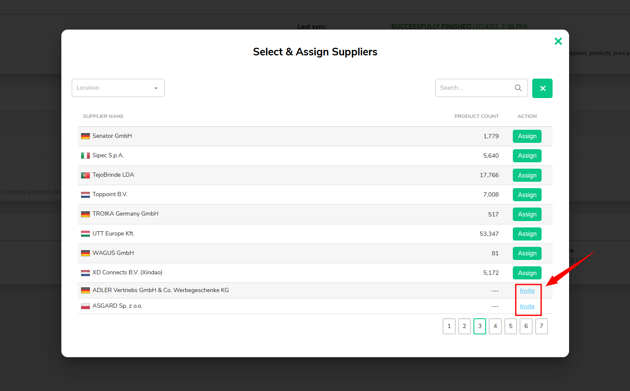Screen dimensions: 630x391
Task: Go to page 5
Action: [x=511, y=326]
